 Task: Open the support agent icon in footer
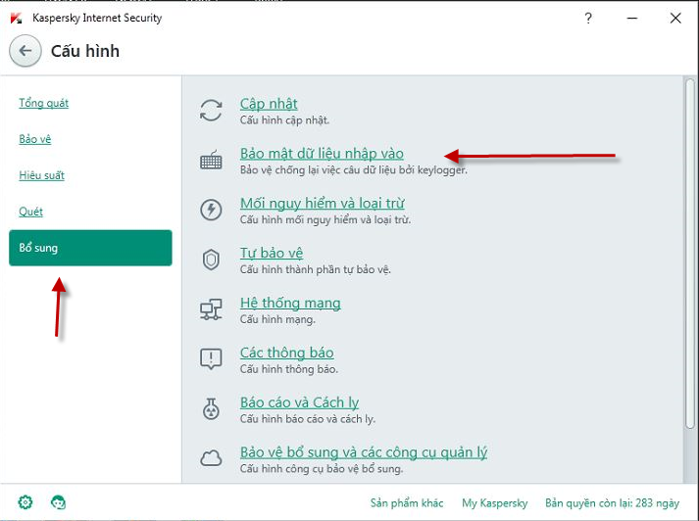point(58,502)
